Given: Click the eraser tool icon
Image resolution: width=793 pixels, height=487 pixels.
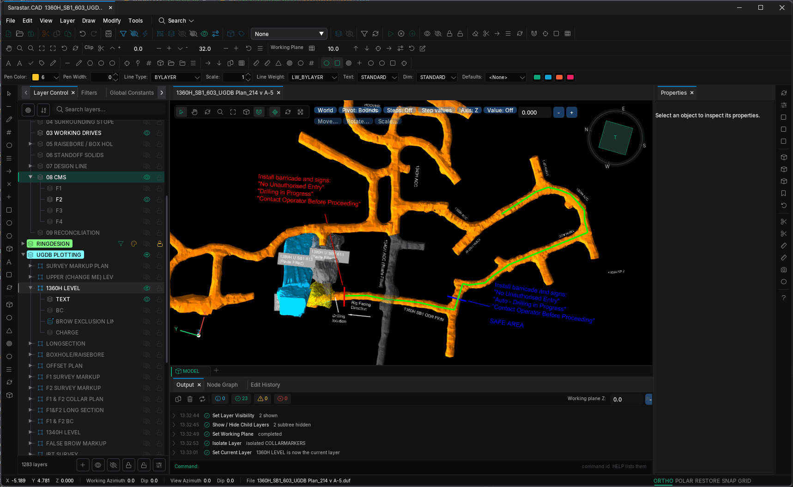Looking at the screenshot, I should (x=475, y=34).
